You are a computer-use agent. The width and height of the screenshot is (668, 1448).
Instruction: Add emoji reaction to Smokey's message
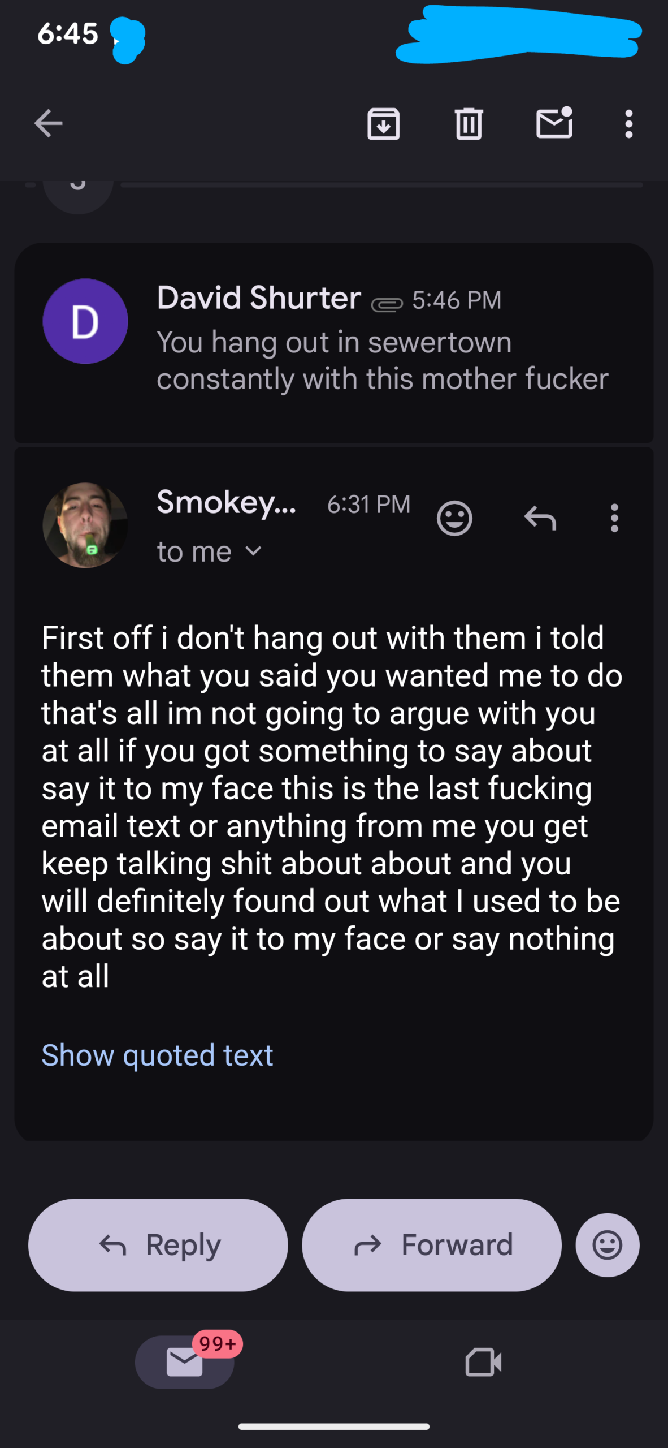click(x=454, y=518)
